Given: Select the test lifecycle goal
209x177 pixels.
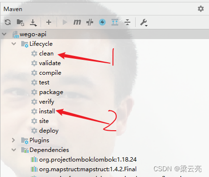Looking at the screenshot, I should point(44,82).
